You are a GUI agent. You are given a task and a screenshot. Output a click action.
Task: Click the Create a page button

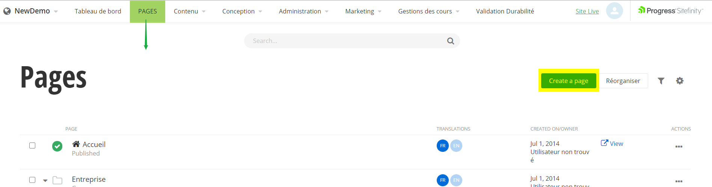click(568, 81)
